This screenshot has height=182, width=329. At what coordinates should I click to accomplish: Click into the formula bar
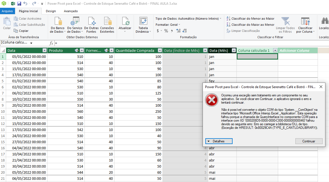pos(192,43)
